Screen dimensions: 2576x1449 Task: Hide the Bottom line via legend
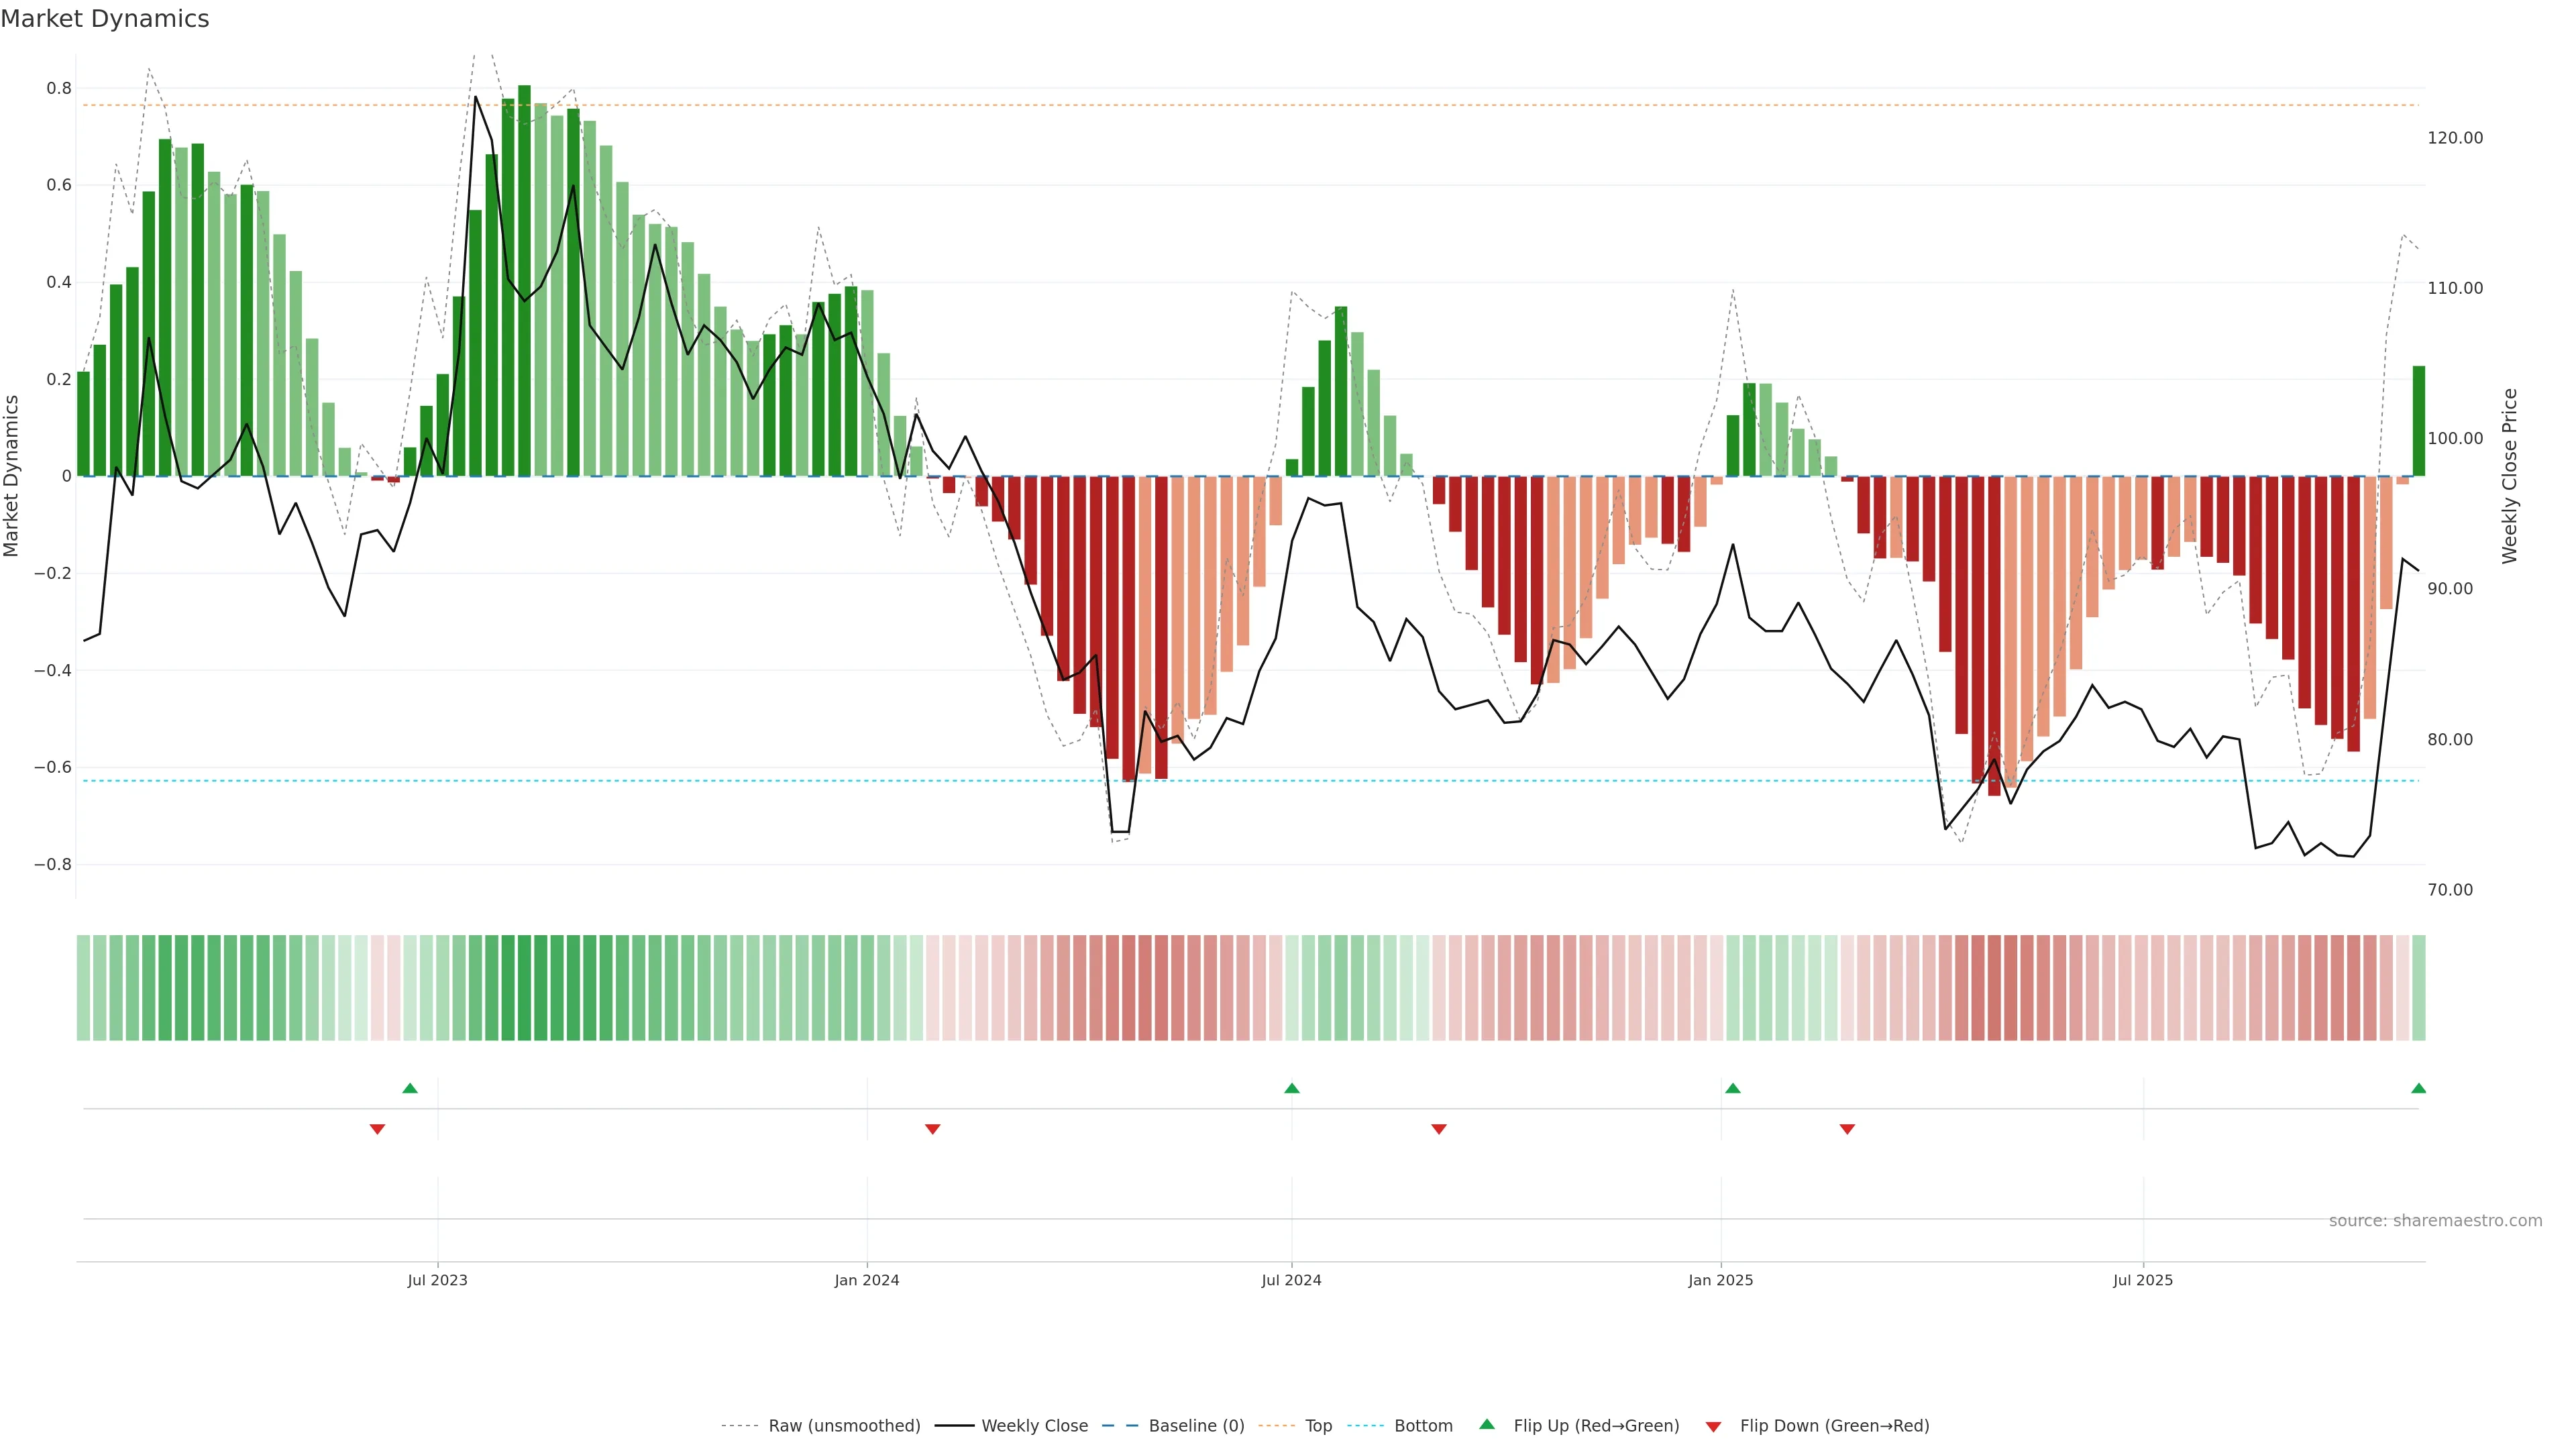pyautogui.click(x=1423, y=1426)
